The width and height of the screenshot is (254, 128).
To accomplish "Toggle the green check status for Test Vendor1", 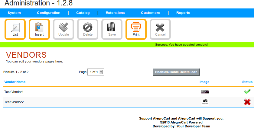I will pyautogui.click(x=247, y=91).
